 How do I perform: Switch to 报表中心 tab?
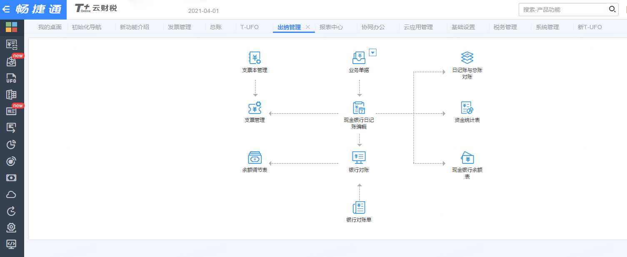[x=331, y=27]
